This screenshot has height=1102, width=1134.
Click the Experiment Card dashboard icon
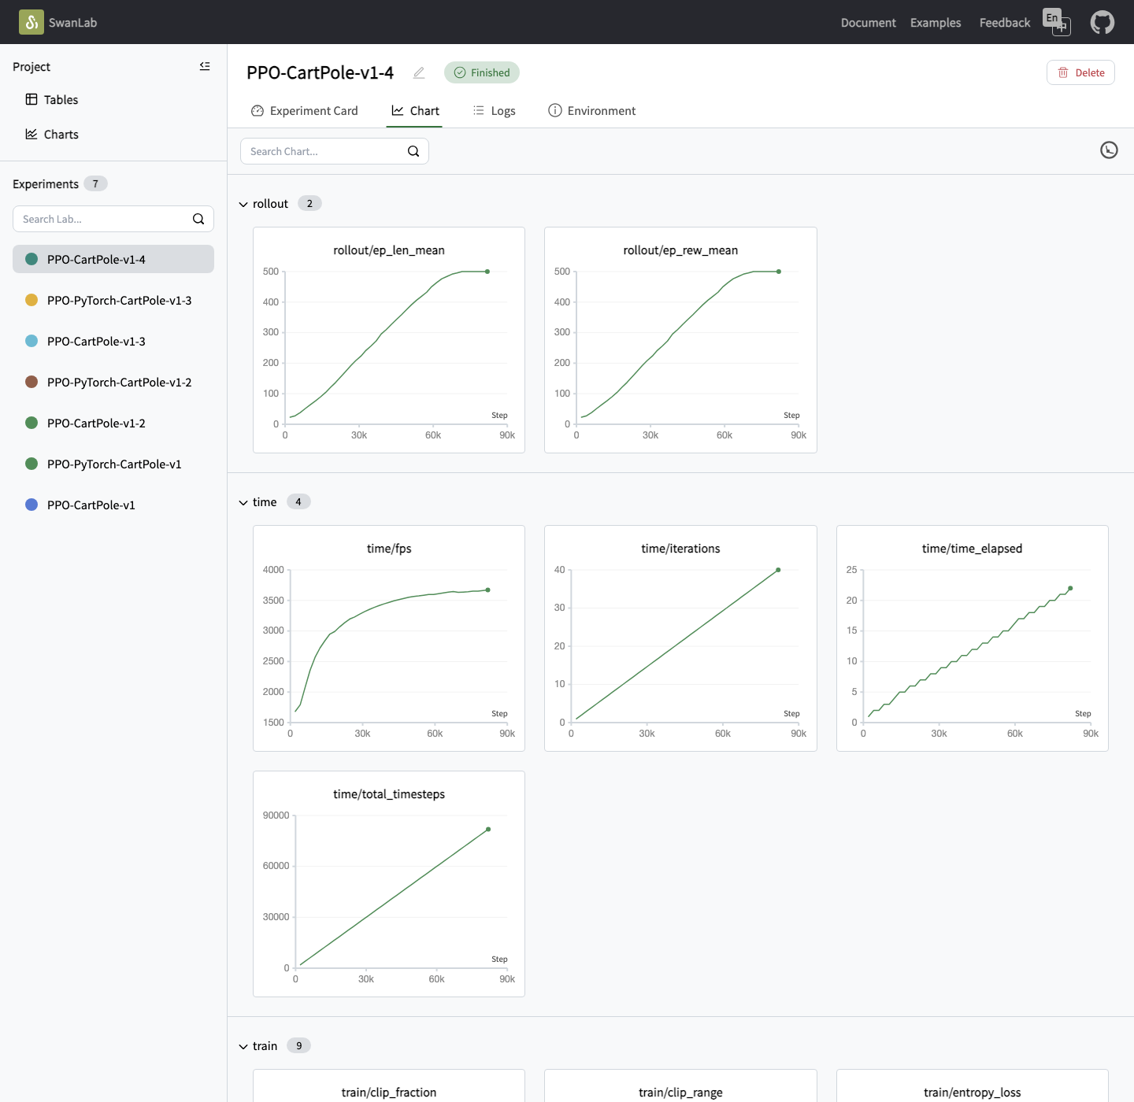point(258,111)
